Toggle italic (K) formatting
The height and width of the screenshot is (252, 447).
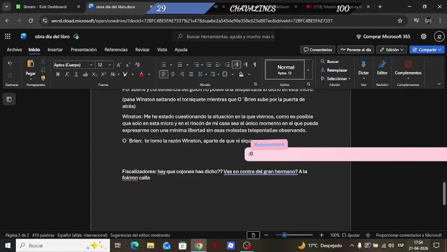pos(67,74)
